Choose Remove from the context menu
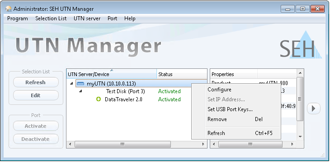 (236, 119)
